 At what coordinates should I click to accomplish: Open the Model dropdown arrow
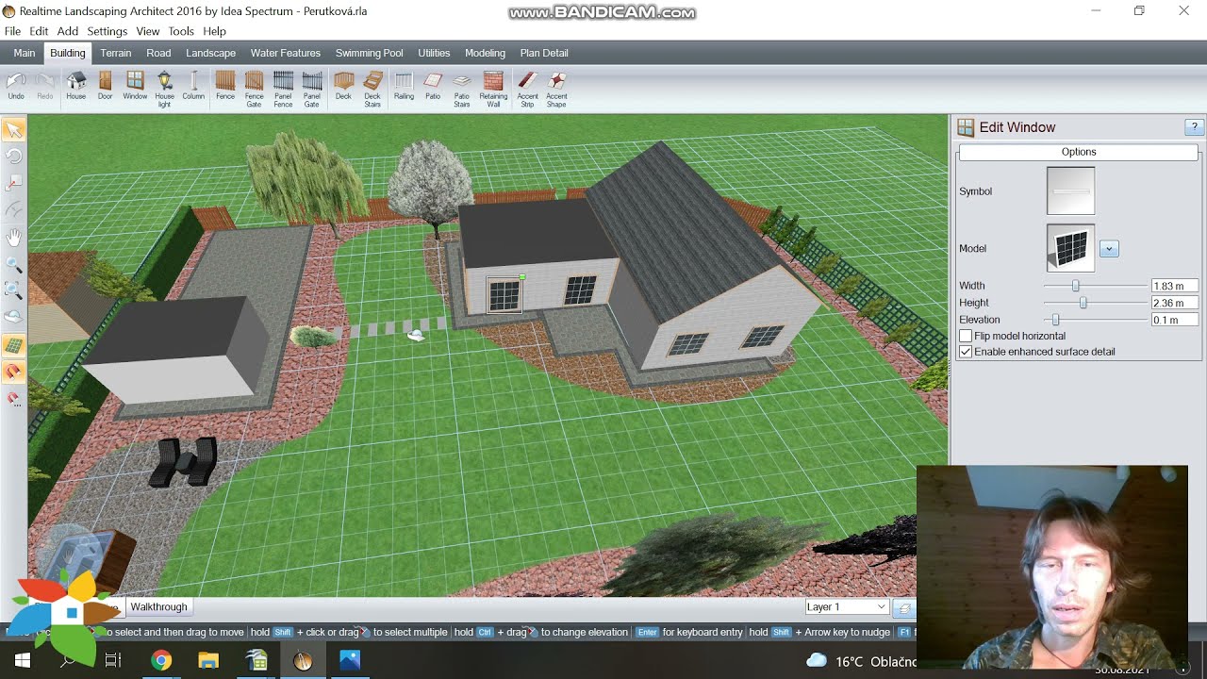(x=1109, y=249)
